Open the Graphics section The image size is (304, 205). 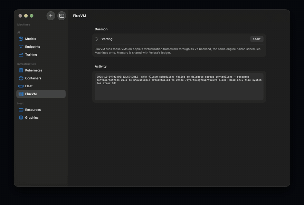41,118
